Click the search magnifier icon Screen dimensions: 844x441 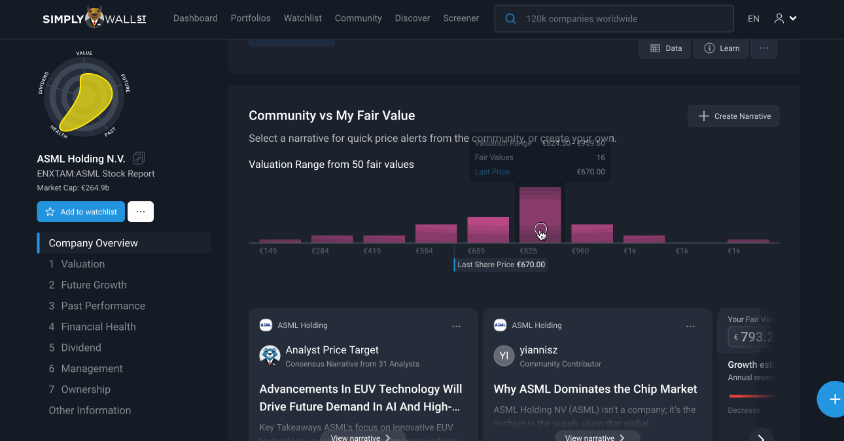510,19
